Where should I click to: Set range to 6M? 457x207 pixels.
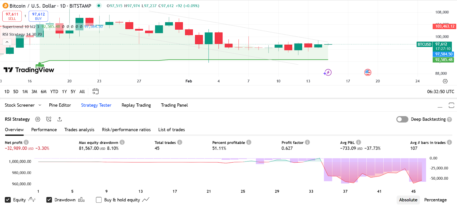44,91
